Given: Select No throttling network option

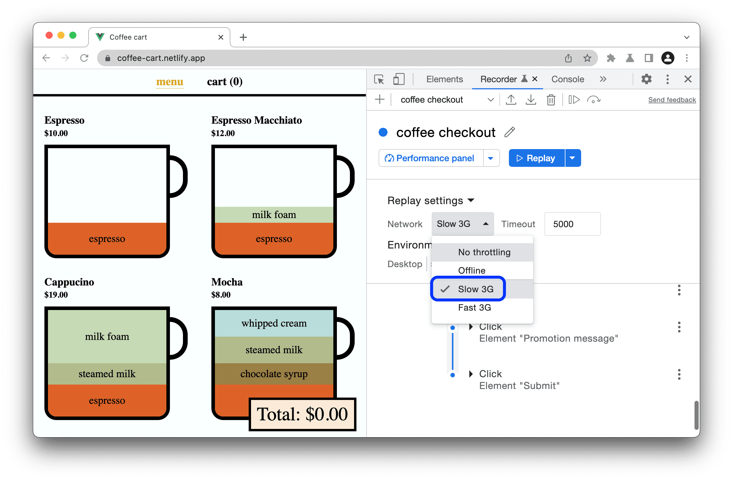Looking at the screenshot, I should coord(484,252).
